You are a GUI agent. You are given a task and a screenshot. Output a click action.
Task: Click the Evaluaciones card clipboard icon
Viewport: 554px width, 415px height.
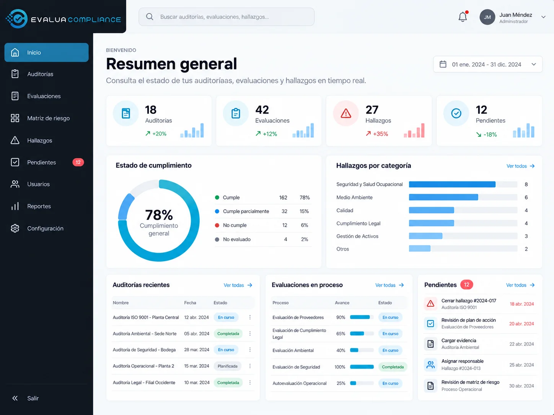coord(236,113)
